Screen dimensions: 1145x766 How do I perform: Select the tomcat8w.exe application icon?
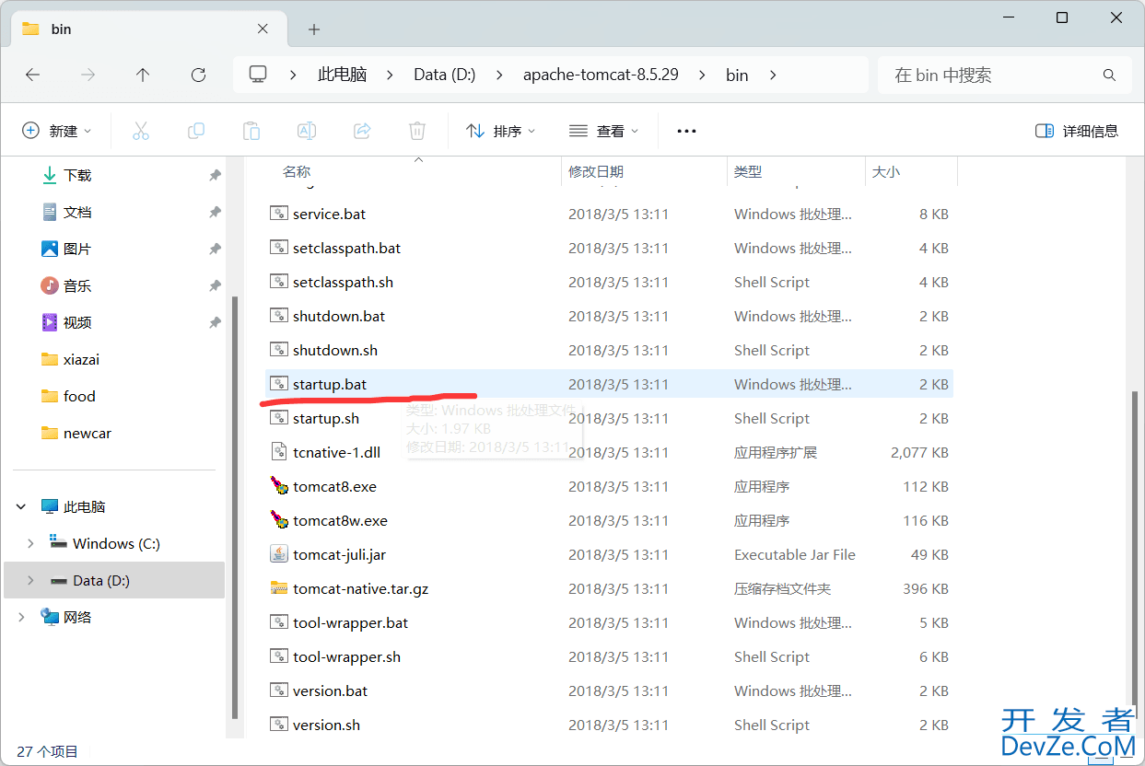click(279, 520)
